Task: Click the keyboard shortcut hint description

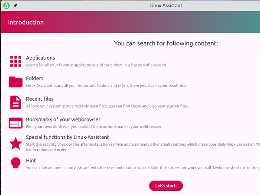Action: tap(143, 168)
